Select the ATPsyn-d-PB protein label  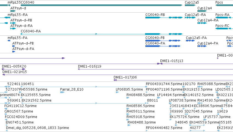[x=23, y=43]
